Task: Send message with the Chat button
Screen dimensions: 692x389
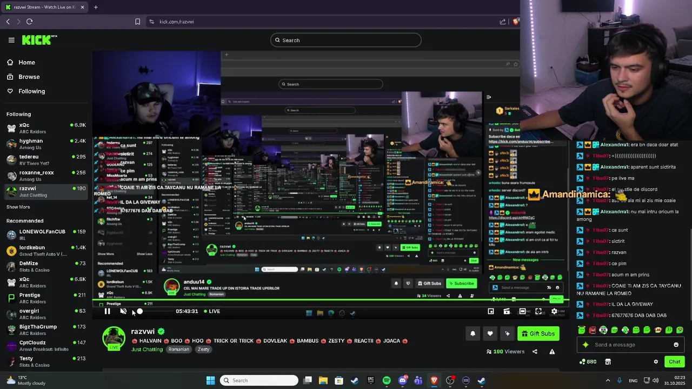Action: point(674,362)
